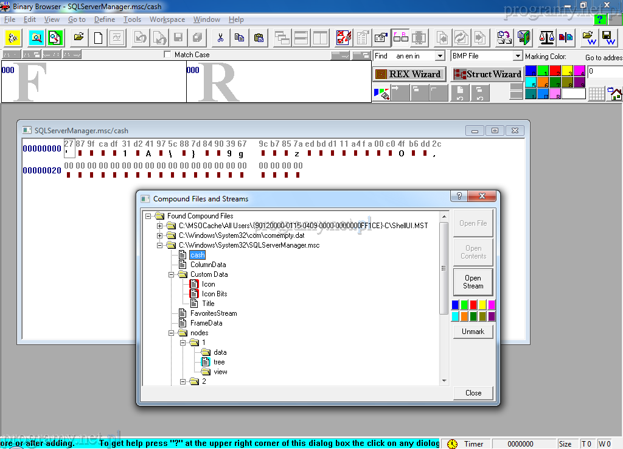Open the BMP File type dropdown
This screenshot has width=623, height=449.
pos(518,56)
